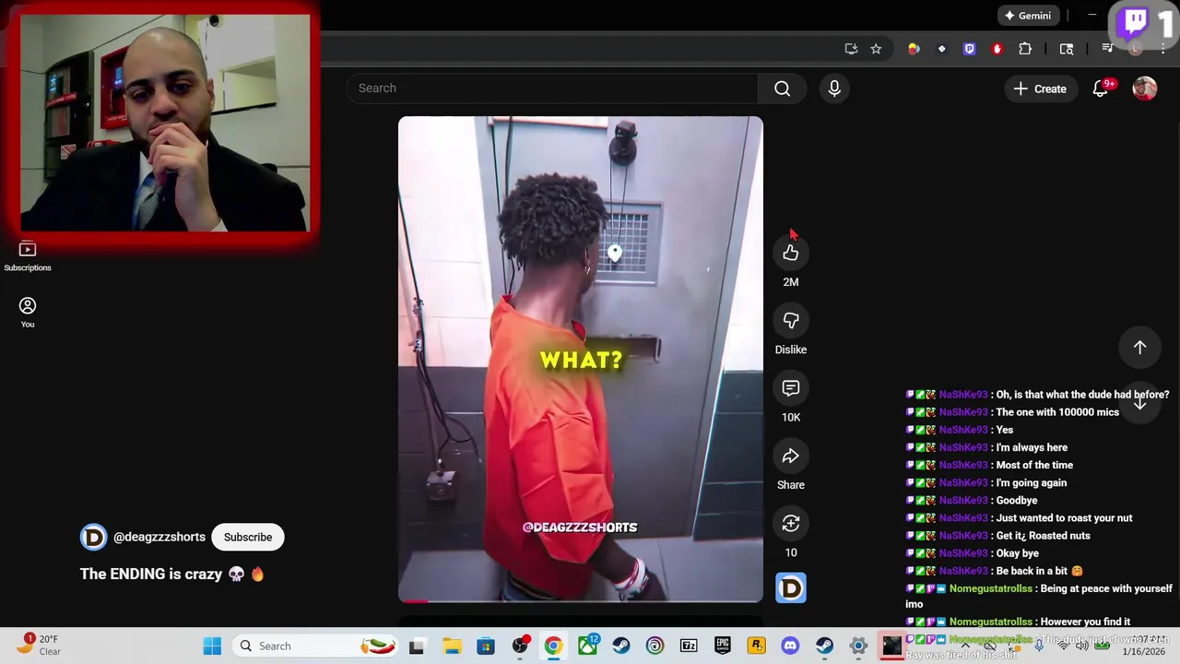Go to the next Short with the down arrow

point(1139,403)
